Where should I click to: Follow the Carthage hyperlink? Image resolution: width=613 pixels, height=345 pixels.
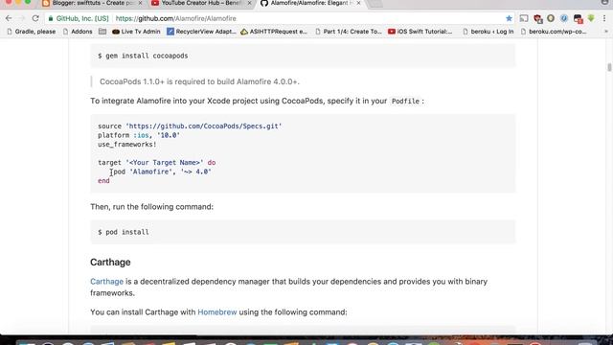point(106,282)
